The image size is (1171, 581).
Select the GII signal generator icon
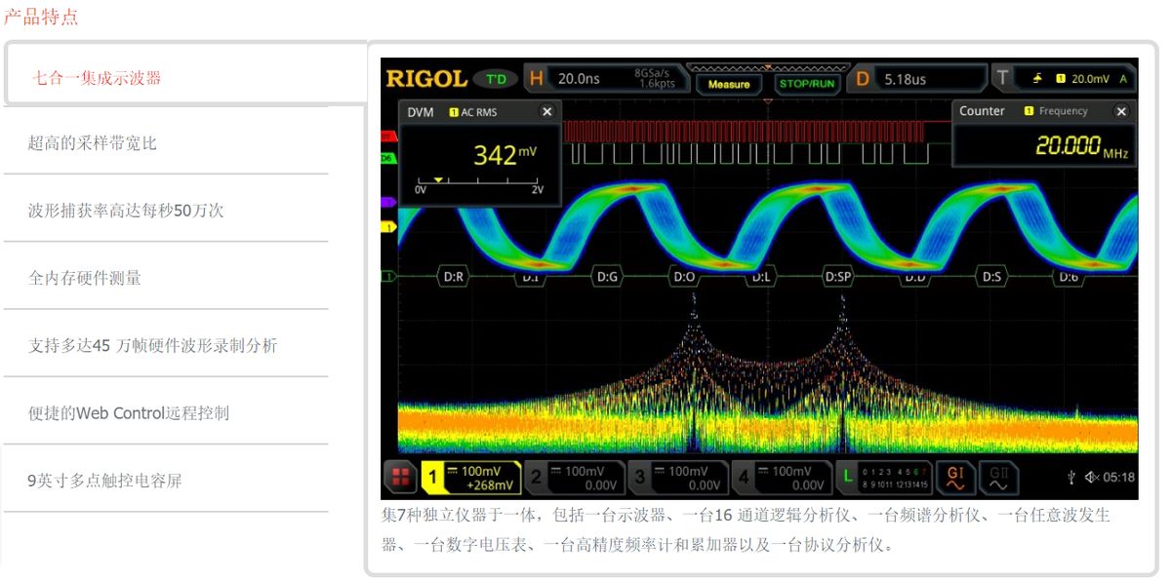pyautogui.click(x=997, y=477)
